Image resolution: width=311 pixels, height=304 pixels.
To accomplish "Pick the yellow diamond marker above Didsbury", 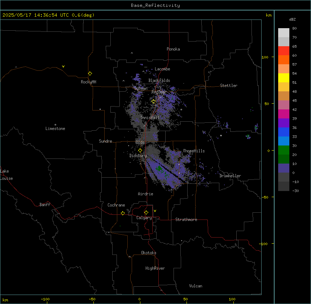I will click(140, 150).
